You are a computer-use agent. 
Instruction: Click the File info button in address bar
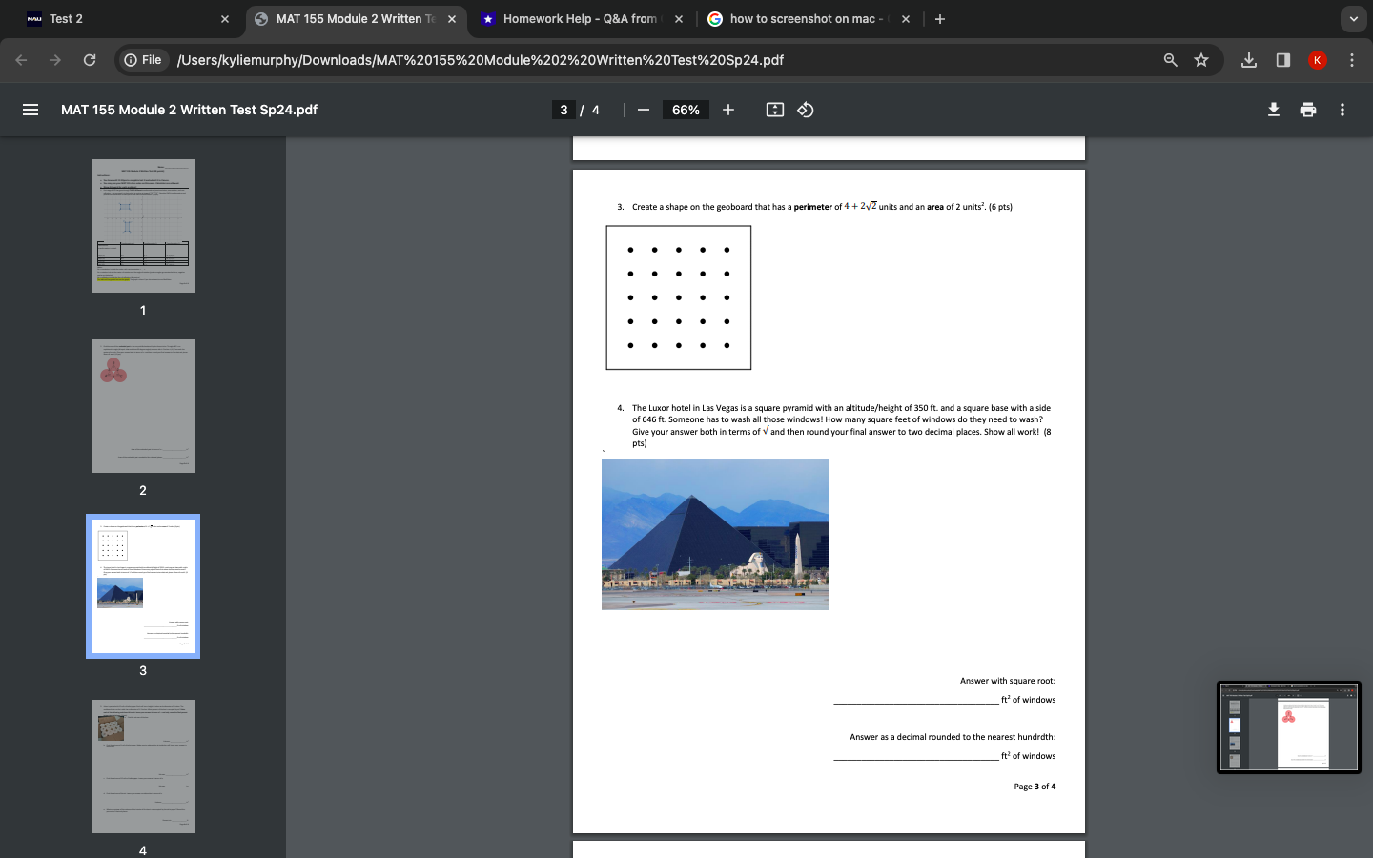(x=143, y=60)
